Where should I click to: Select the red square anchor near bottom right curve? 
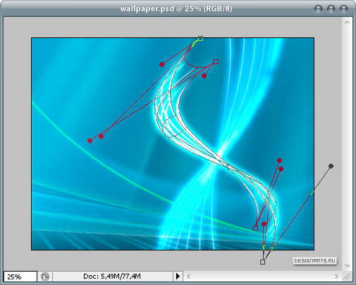(255, 228)
